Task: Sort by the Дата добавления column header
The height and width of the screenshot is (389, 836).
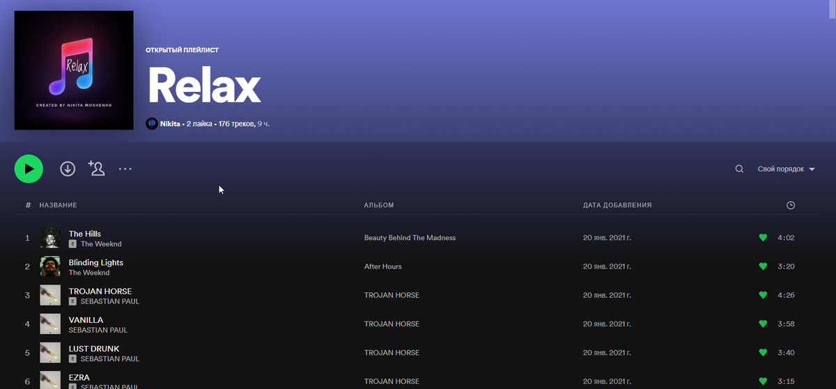Action: (617, 205)
